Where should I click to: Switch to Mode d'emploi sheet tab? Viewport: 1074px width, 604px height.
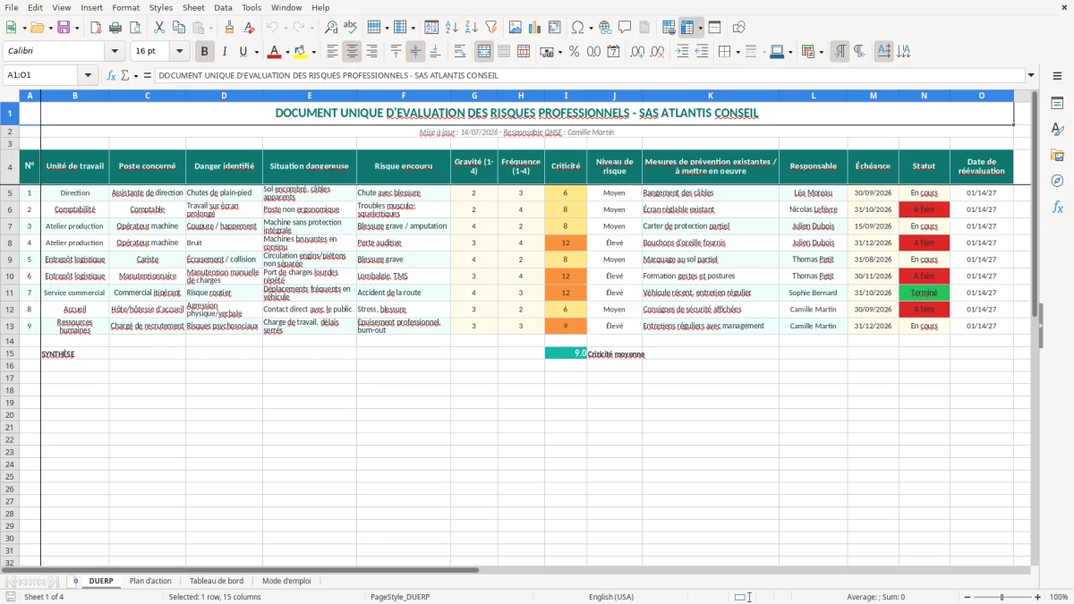286,581
